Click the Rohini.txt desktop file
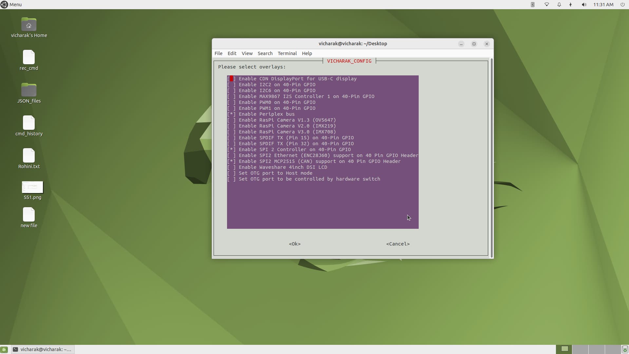The image size is (629, 354). [29, 156]
